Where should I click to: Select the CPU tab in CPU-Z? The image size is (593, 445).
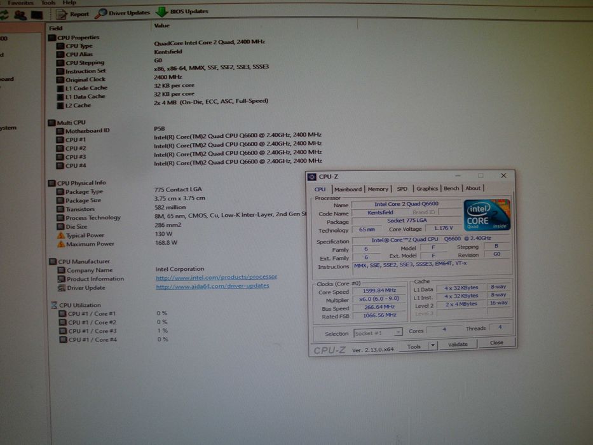pyautogui.click(x=320, y=189)
